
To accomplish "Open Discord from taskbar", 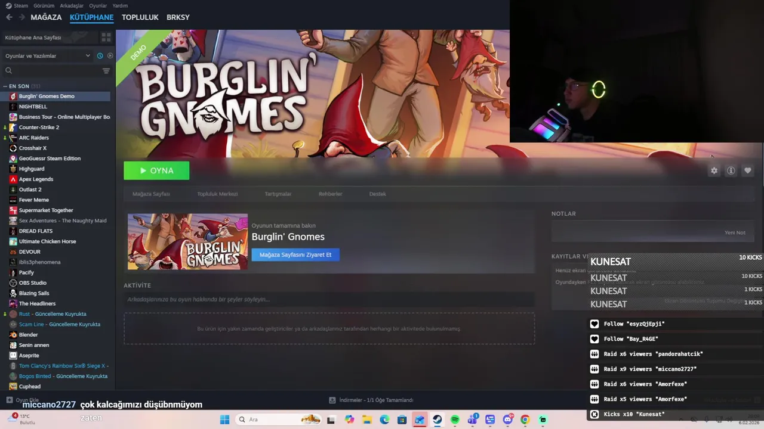I will (x=508, y=419).
